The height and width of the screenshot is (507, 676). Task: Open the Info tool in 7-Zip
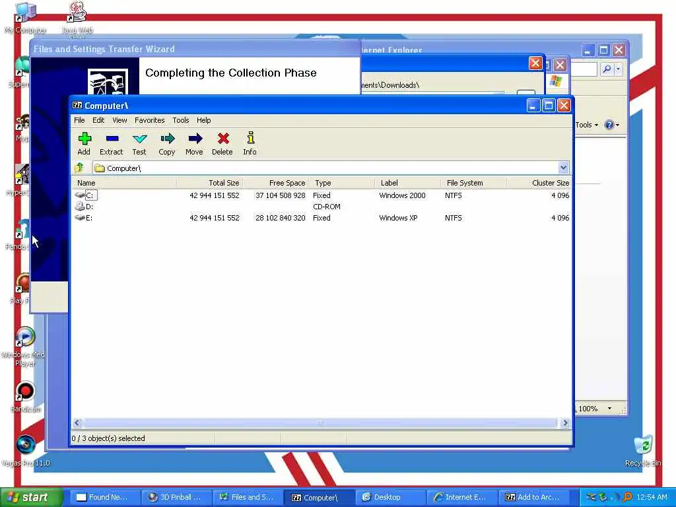point(250,138)
